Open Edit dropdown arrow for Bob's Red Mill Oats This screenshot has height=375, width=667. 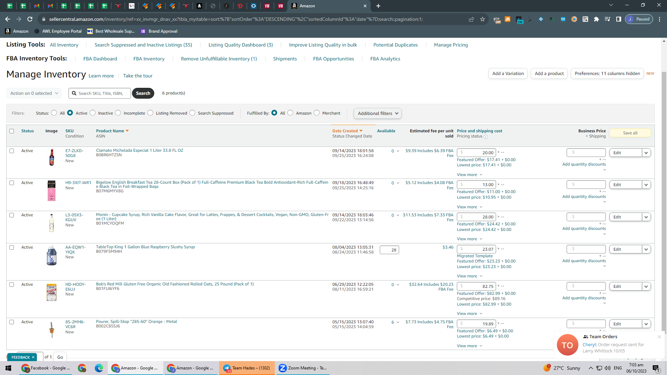coord(646,286)
